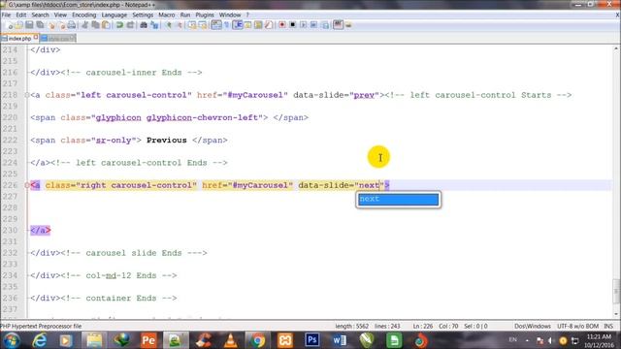Open the Window menu
Viewport: 621px width, 349px height.
click(x=230, y=16)
